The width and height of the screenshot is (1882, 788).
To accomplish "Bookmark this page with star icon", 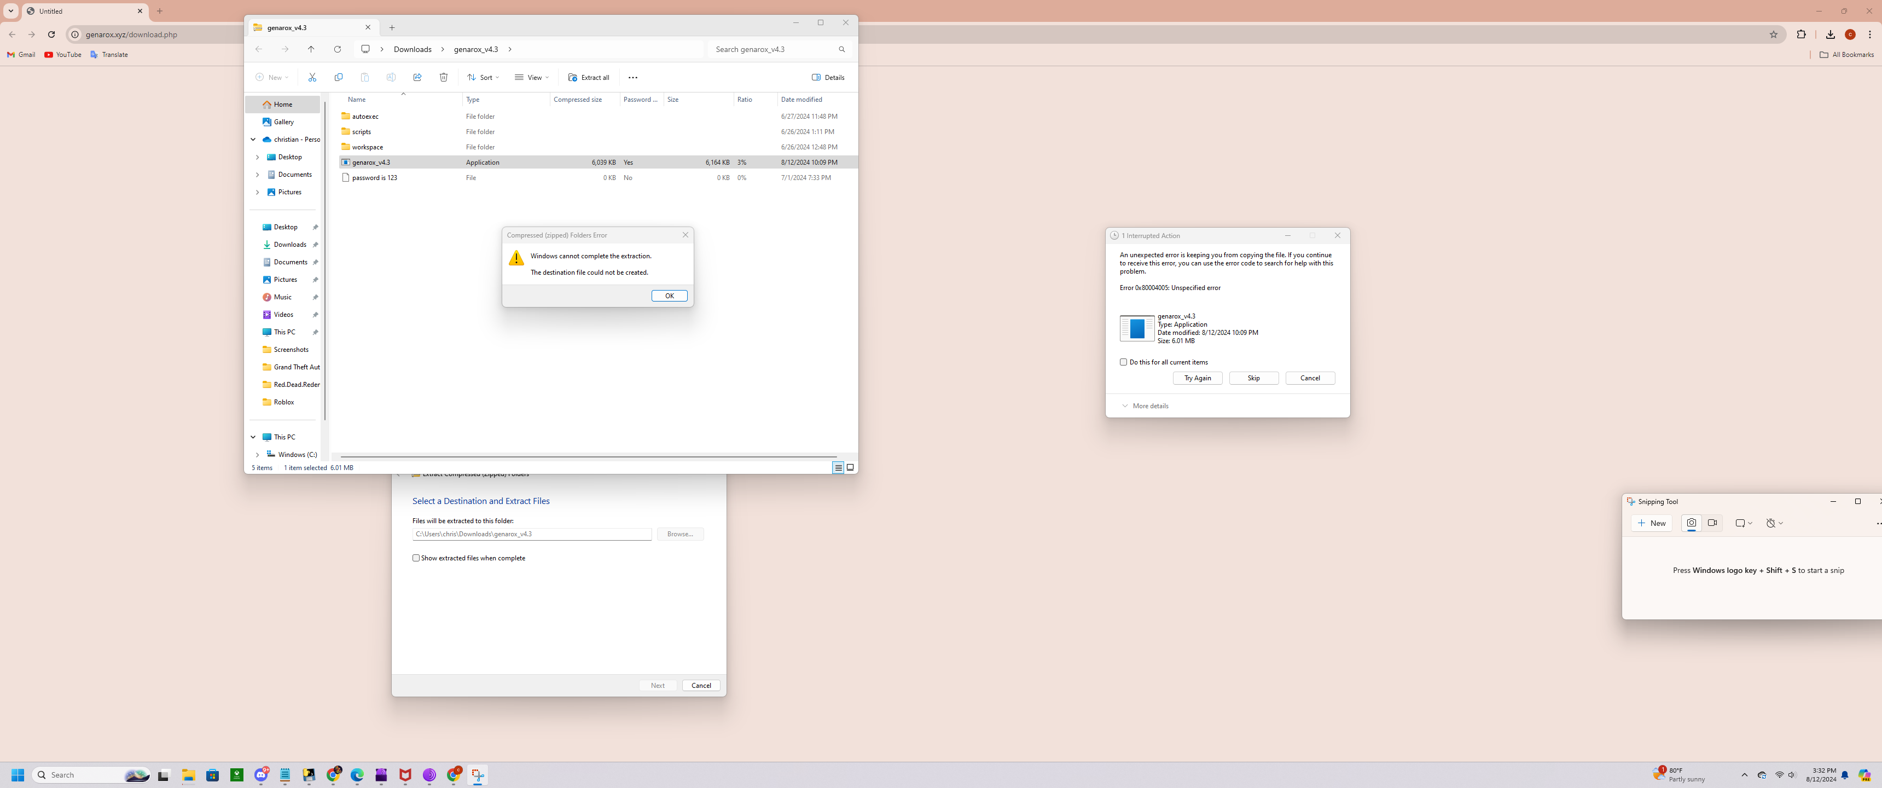I will coord(1773,34).
